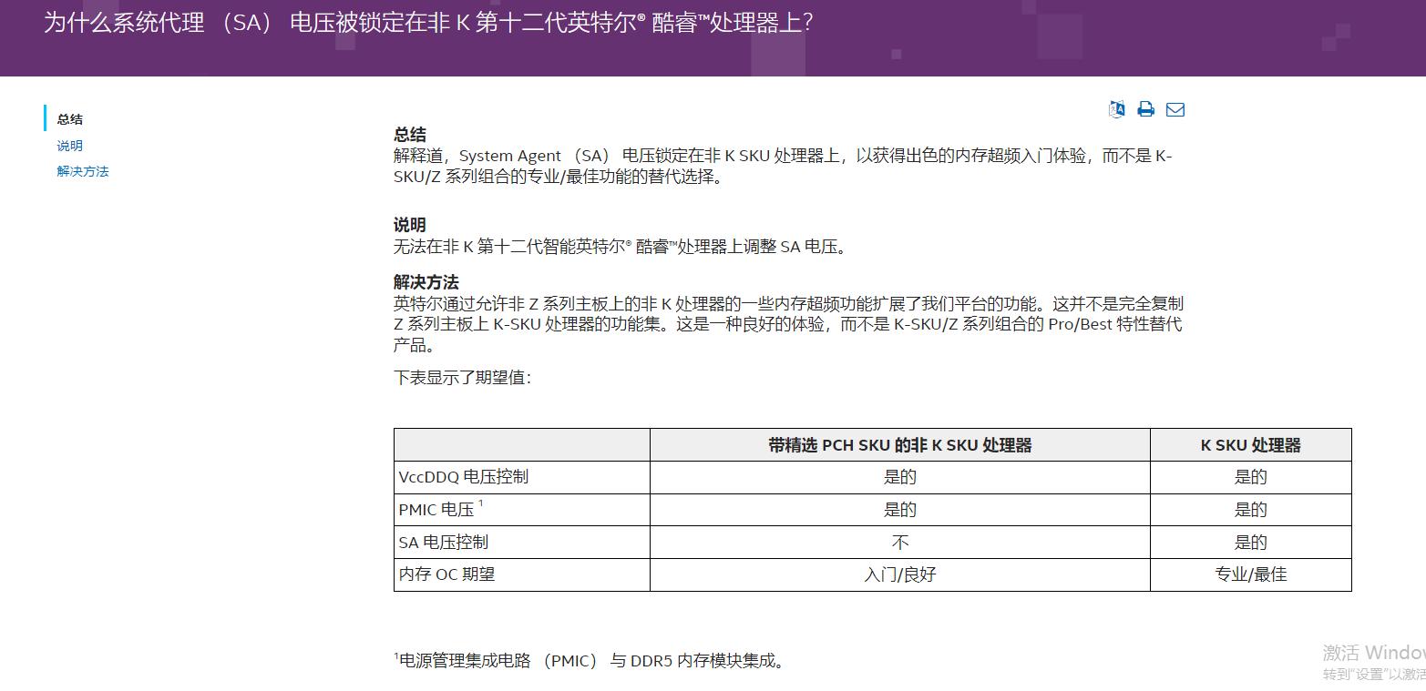Click the print article icon
Viewport: 1426px width, 691px height.
point(1144,108)
